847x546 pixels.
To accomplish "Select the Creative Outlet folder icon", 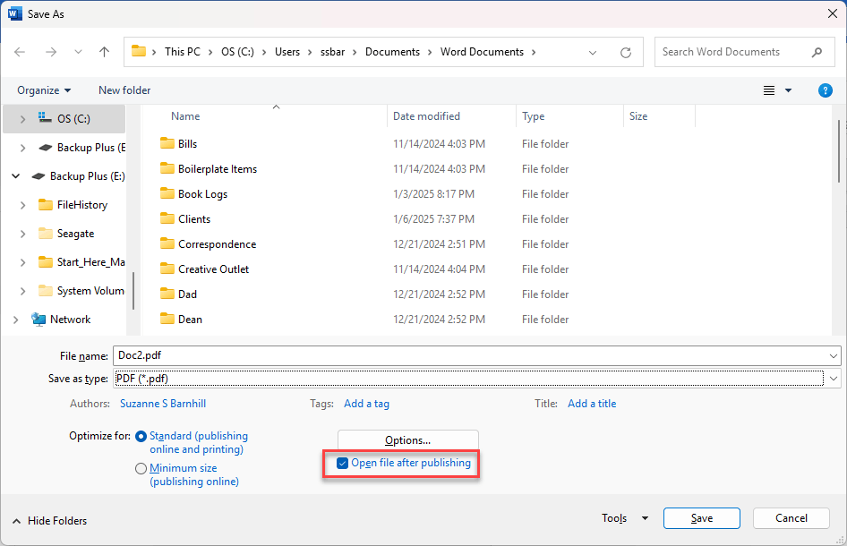I will tap(167, 269).
